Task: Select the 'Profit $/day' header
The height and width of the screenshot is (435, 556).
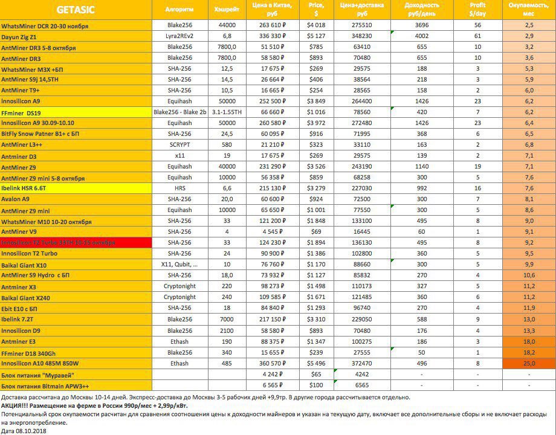Action: pyautogui.click(x=478, y=10)
